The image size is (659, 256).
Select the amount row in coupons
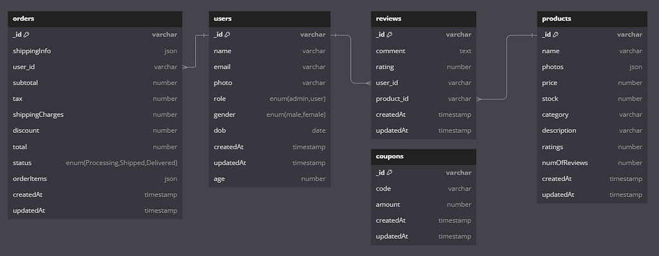tap(423, 205)
